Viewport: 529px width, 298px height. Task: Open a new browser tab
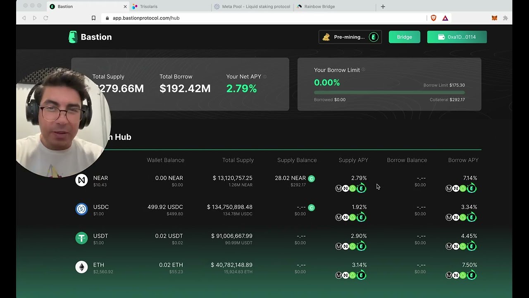point(383,7)
